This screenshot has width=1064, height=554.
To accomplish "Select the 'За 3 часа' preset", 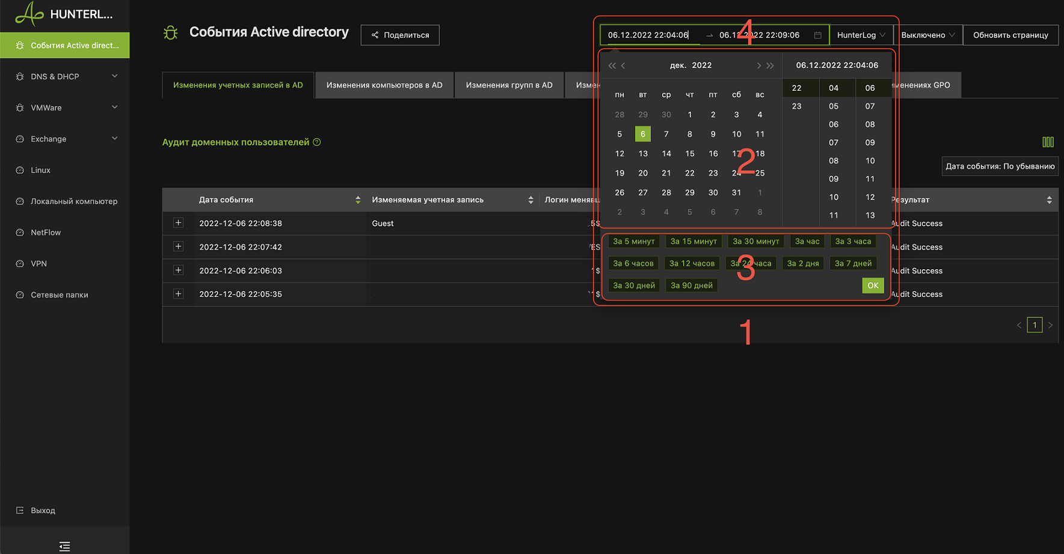I will pyautogui.click(x=853, y=242).
